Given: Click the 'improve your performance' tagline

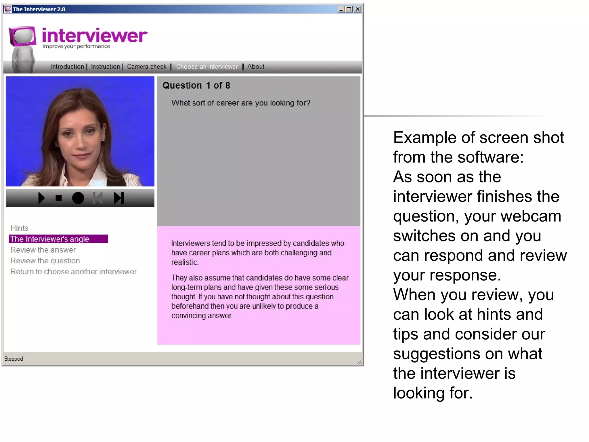Looking at the screenshot, I should pyautogui.click(x=76, y=46).
